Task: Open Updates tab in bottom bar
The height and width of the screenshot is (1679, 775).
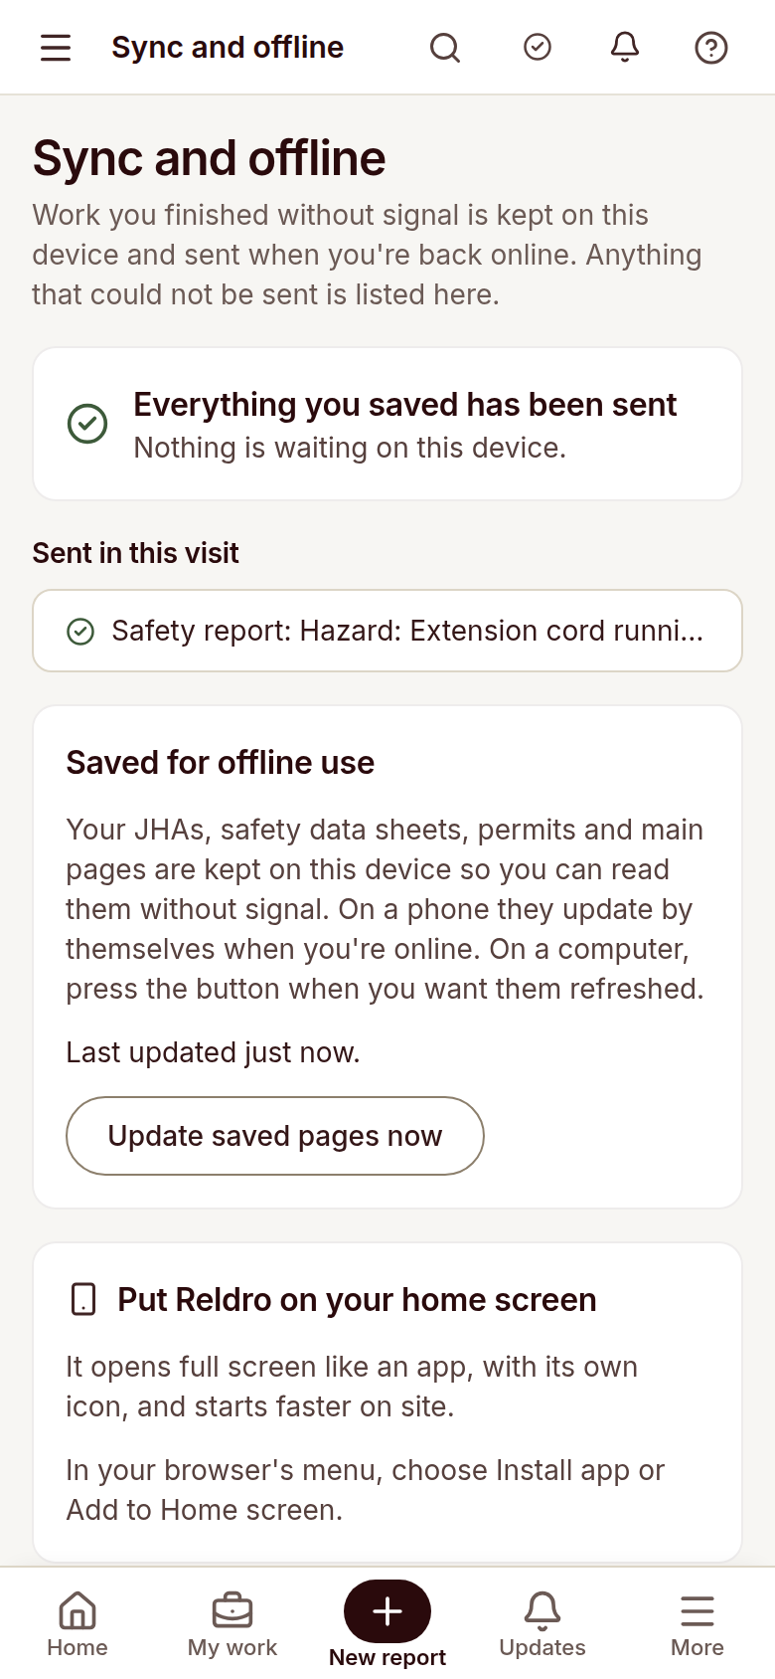Action: point(542,1624)
